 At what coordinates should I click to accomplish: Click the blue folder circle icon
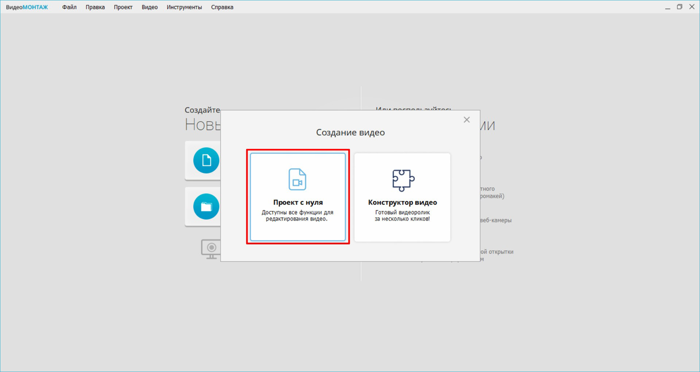pos(206,206)
